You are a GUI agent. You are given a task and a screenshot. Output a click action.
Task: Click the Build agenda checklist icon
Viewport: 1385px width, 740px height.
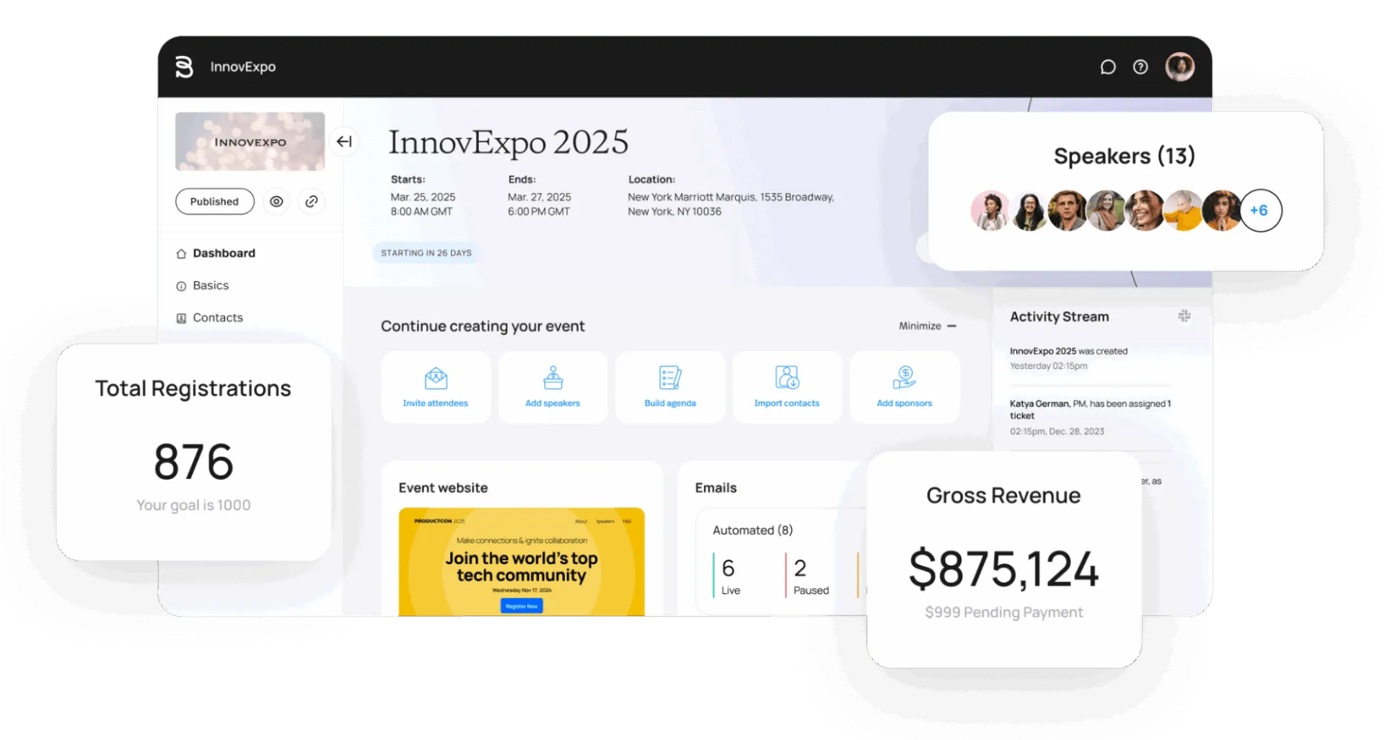(x=670, y=378)
